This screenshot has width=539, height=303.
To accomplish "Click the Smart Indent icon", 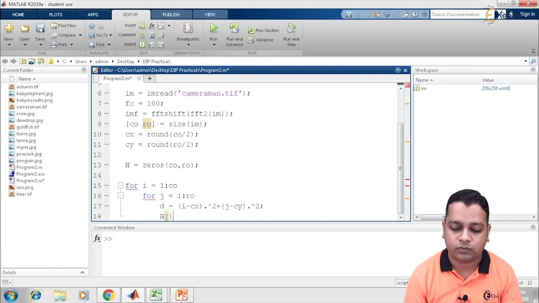I will coord(142,45).
